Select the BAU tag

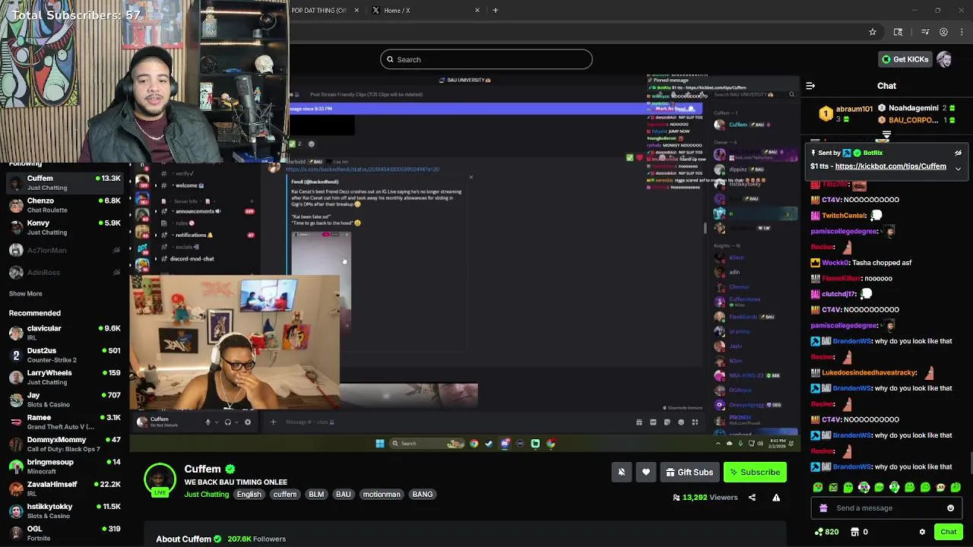tap(344, 495)
